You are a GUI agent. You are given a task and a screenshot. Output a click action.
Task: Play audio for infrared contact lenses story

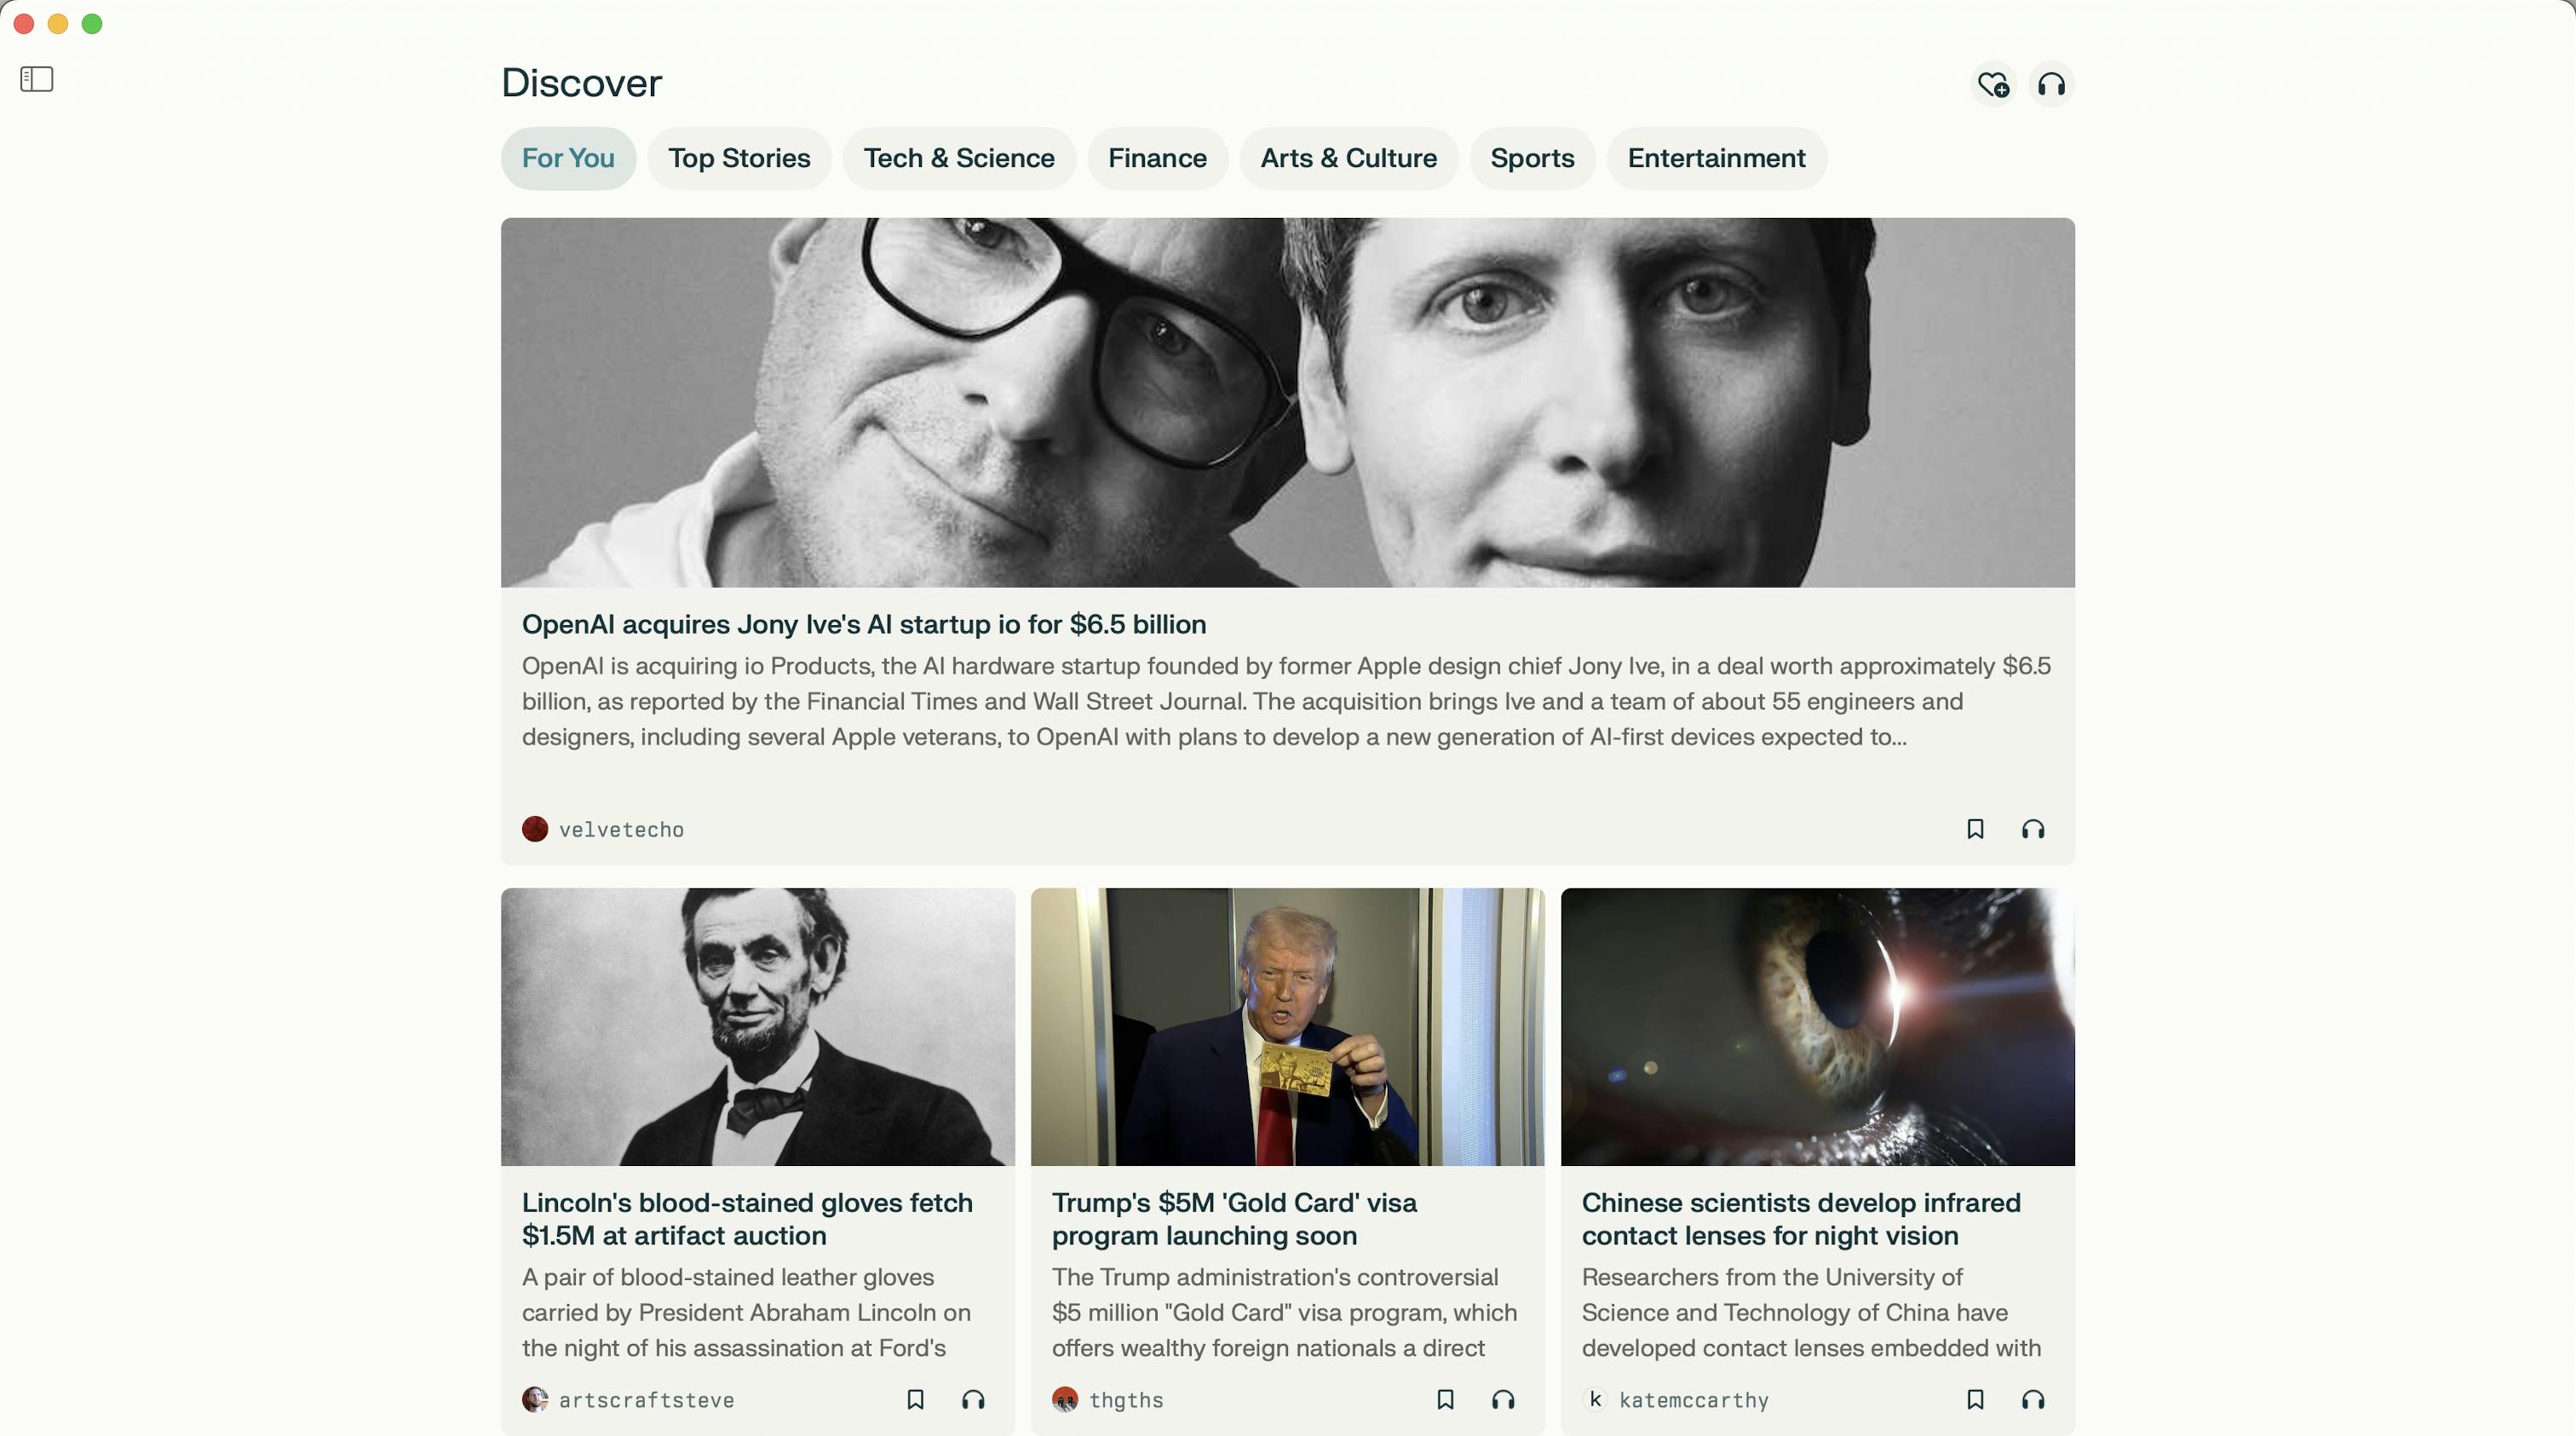pyautogui.click(x=2033, y=1399)
